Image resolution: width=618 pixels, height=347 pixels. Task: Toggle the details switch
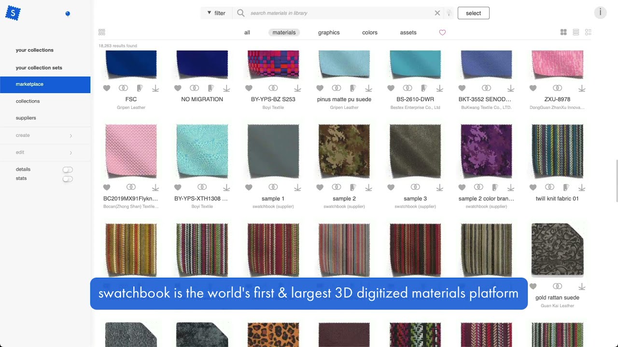(x=68, y=170)
